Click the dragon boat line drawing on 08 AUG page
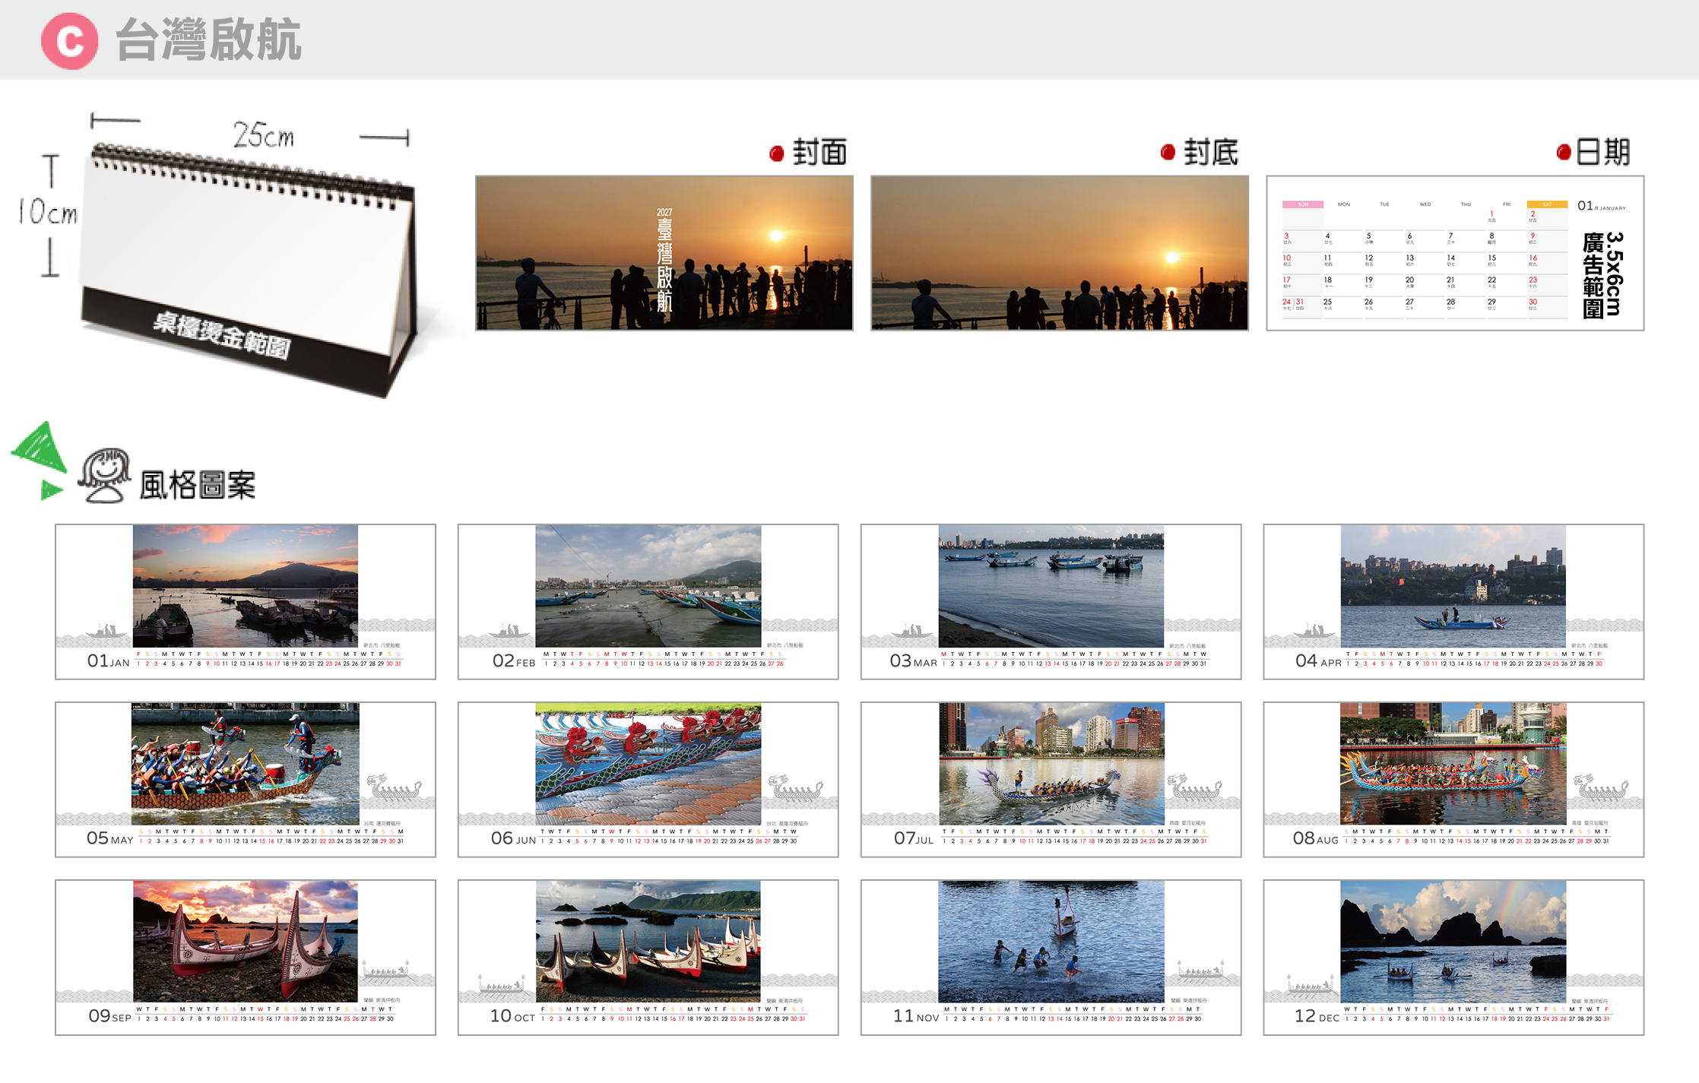Viewport: 1699px width, 1083px height. [x=1601, y=787]
